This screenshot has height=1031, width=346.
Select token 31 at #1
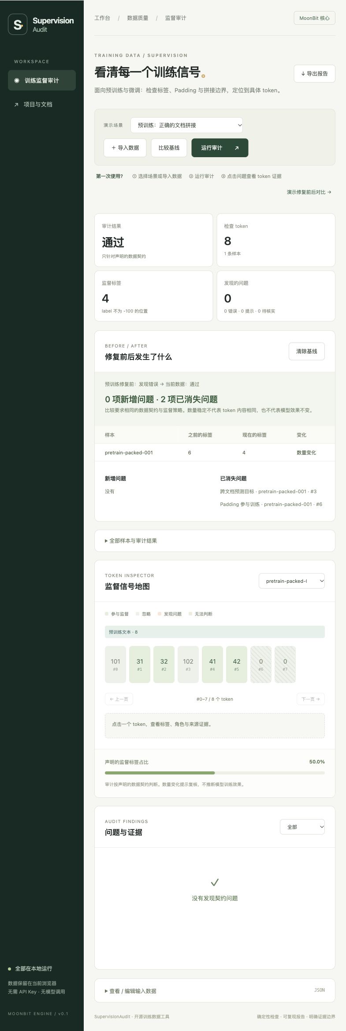point(140,665)
